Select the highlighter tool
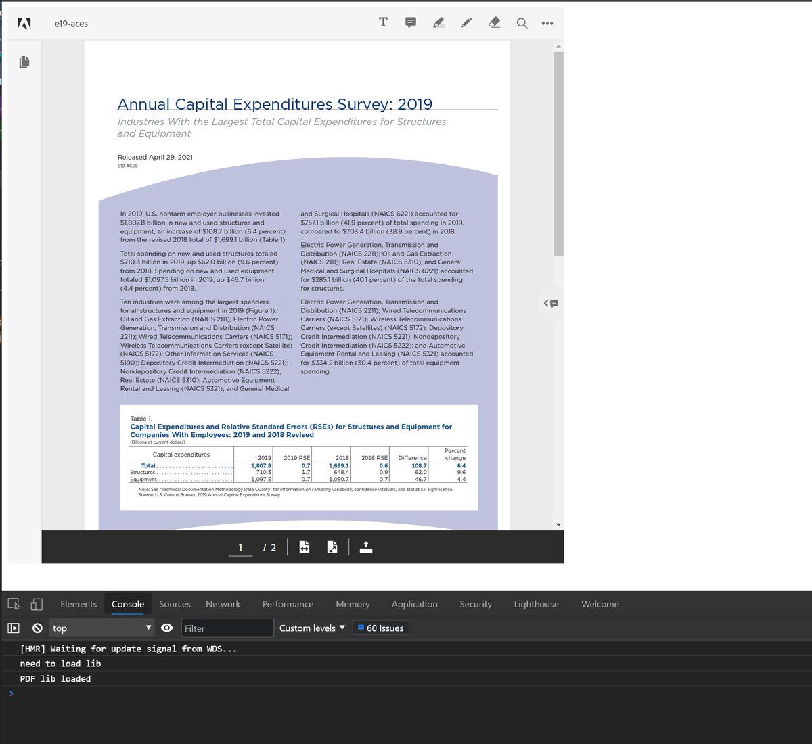Screen dimensions: 812x744 click(438, 23)
